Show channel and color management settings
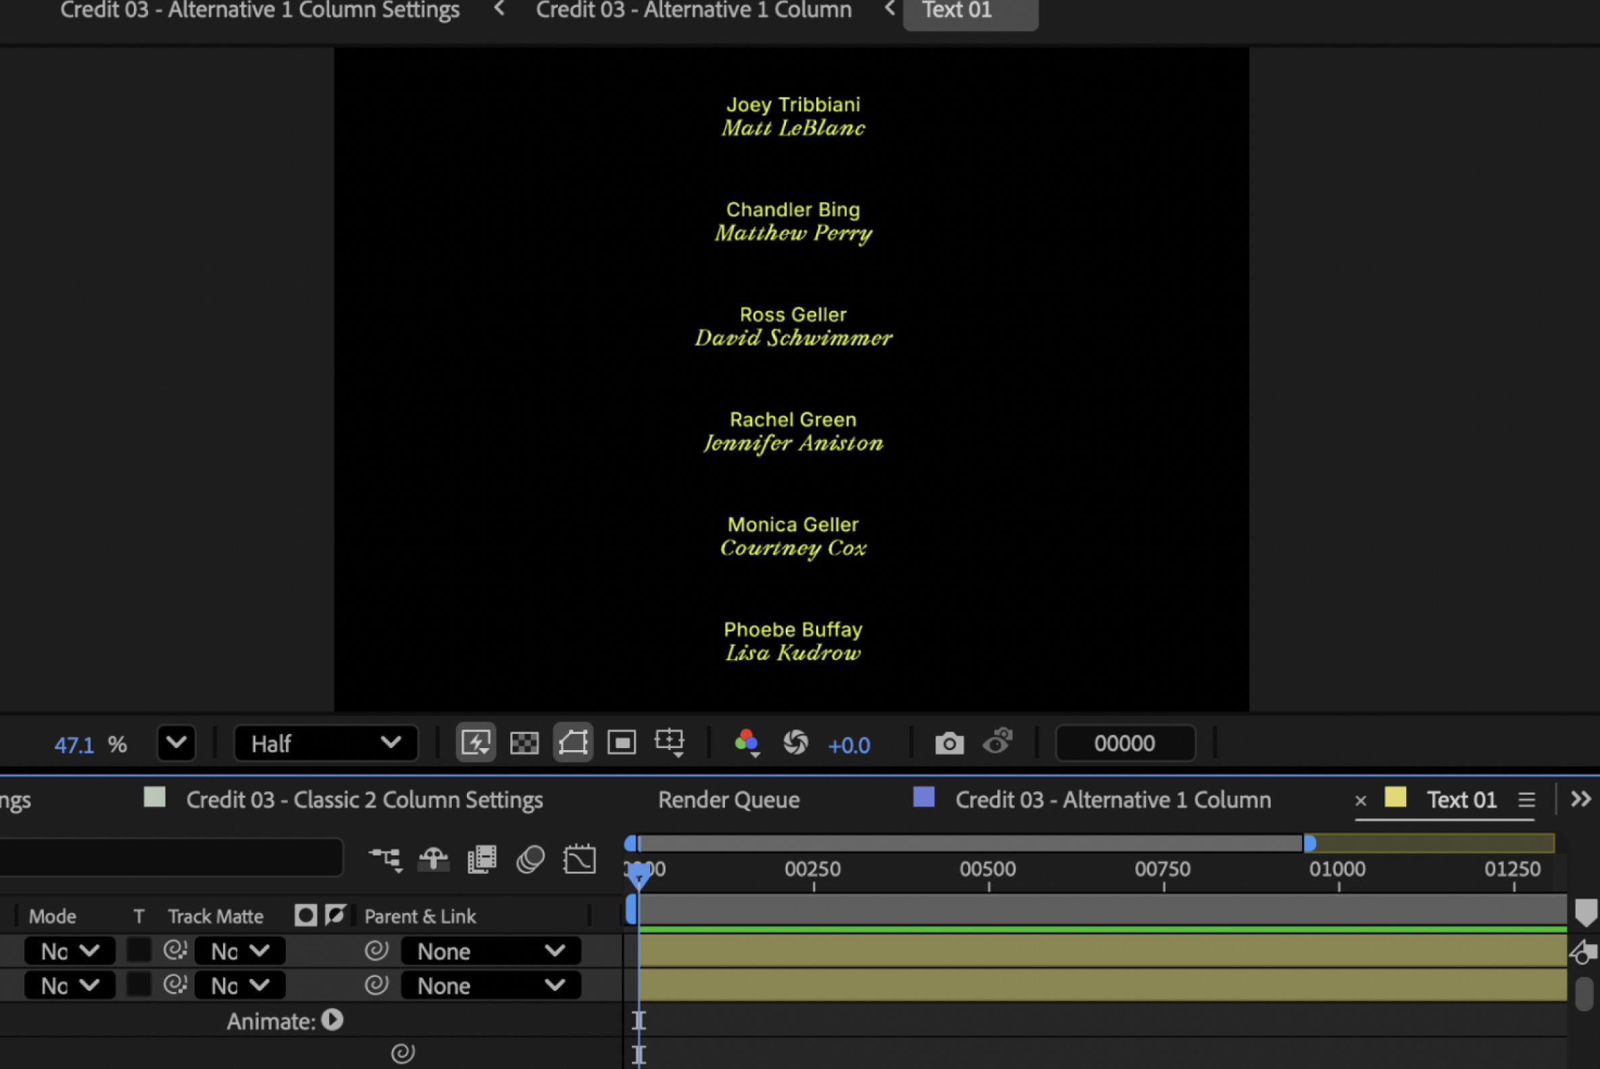This screenshot has height=1069, width=1600. (x=747, y=743)
